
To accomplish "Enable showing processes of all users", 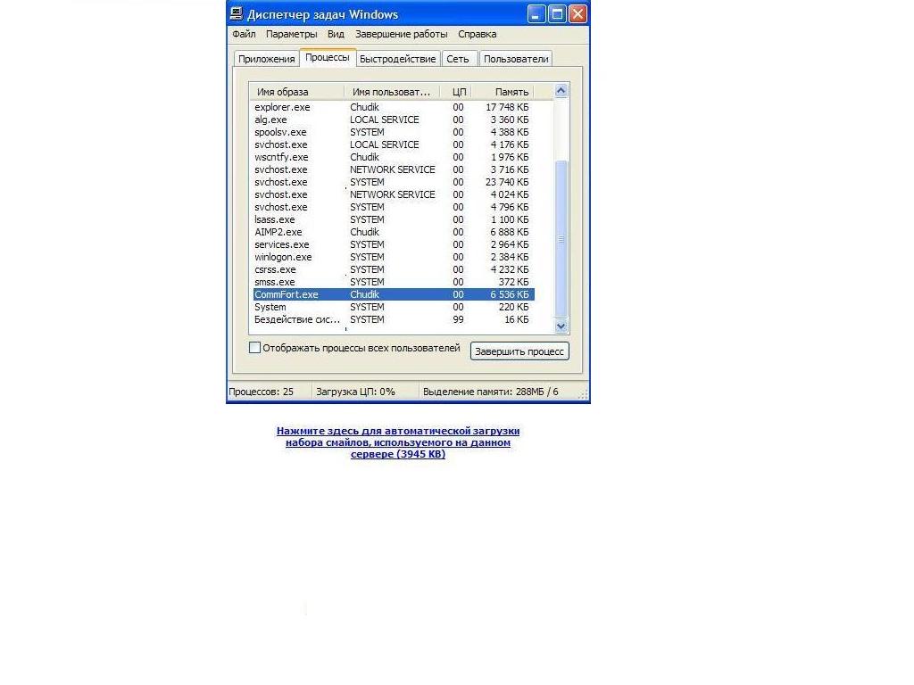I will (x=254, y=348).
